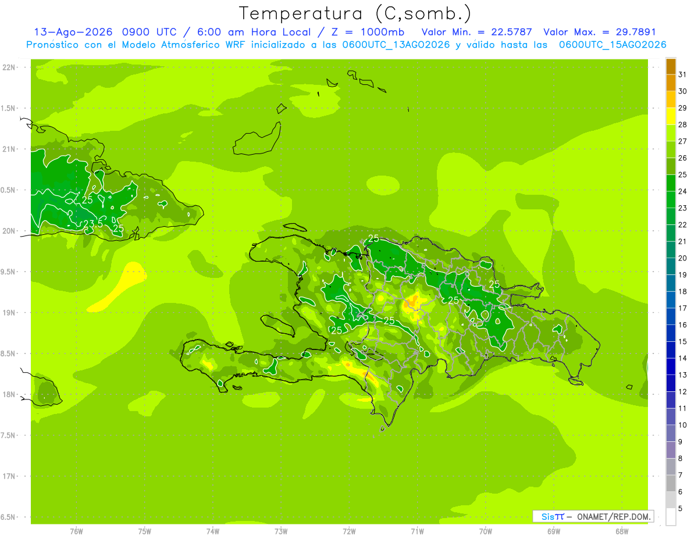The height and width of the screenshot is (539, 698).
Task: Click the gray 6 legend swatch
Action: [671, 484]
